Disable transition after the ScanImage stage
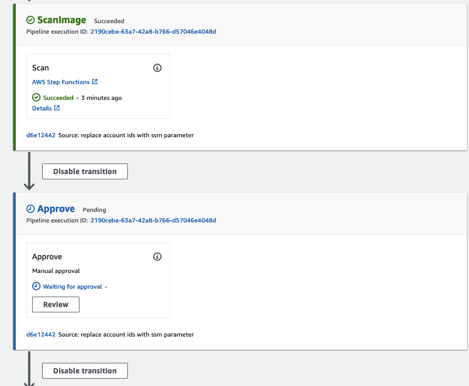The image size is (469, 386). (x=85, y=171)
